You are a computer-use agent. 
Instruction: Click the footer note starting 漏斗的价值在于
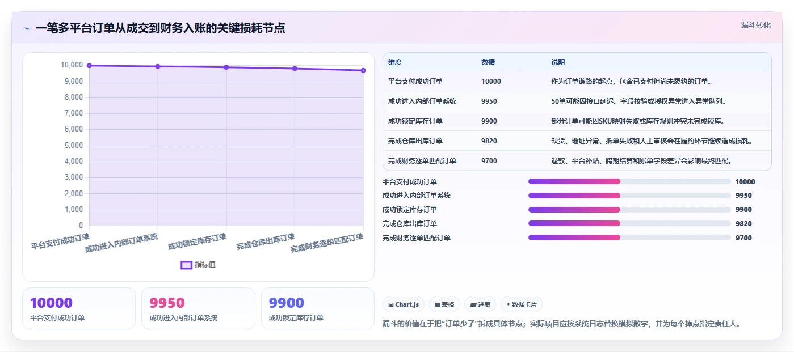coord(562,324)
